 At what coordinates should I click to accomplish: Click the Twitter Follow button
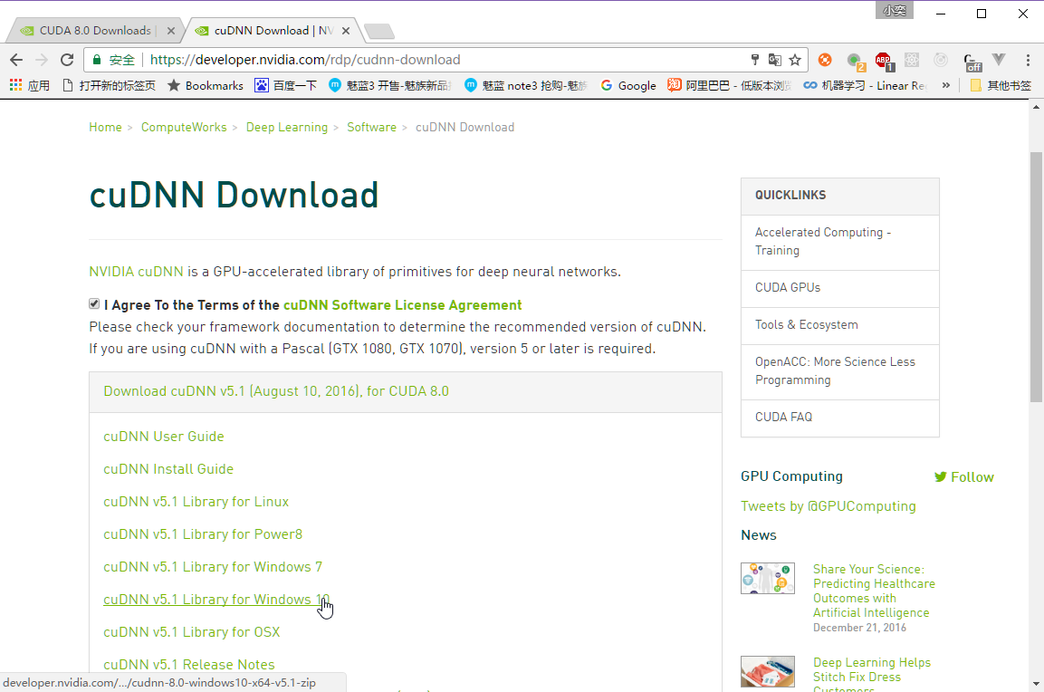[963, 476]
